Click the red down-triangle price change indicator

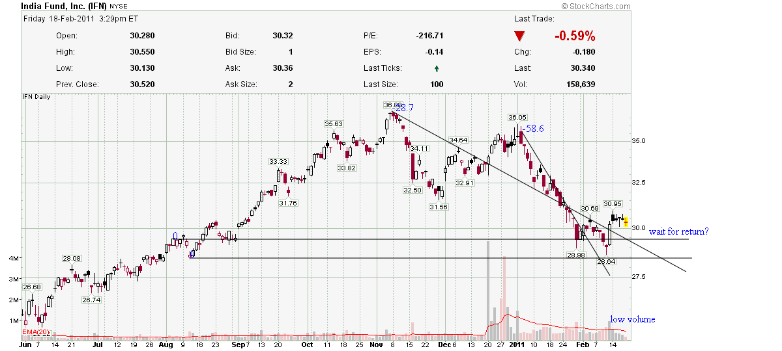(x=519, y=36)
